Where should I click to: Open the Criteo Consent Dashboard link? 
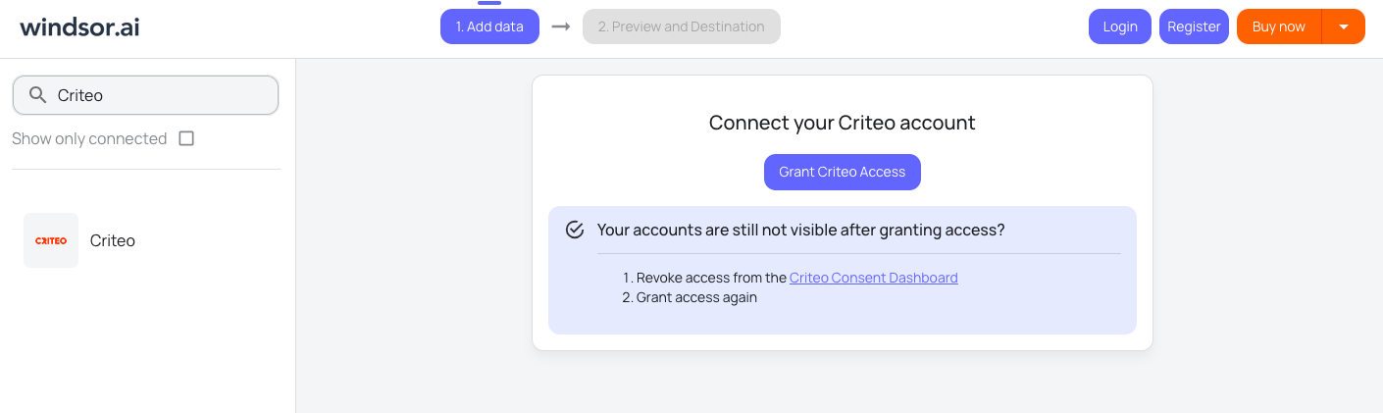[x=873, y=278]
